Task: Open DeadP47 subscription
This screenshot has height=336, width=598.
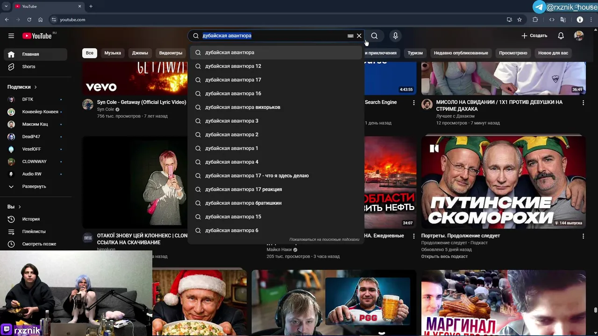Action: tap(36, 137)
